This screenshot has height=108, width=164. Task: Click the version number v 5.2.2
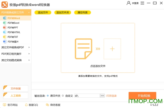click(154, 105)
